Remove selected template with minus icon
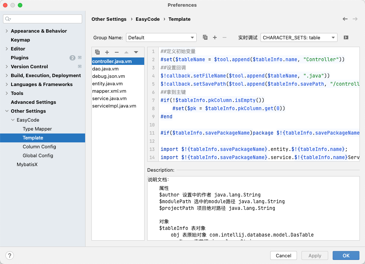The height and width of the screenshot is (264, 365). tap(117, 52)
